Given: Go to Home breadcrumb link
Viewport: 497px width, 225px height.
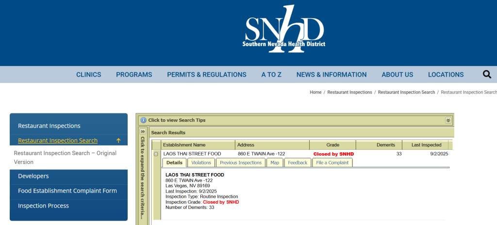Looking at the screenshot, I should point(315,92).
